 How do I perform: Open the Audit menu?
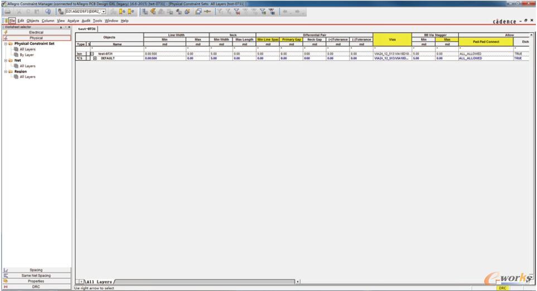(x=86, y=21)
